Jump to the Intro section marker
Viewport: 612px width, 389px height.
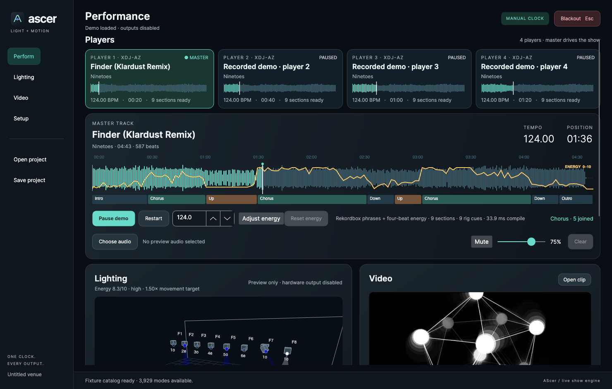[x=120, y=199]
